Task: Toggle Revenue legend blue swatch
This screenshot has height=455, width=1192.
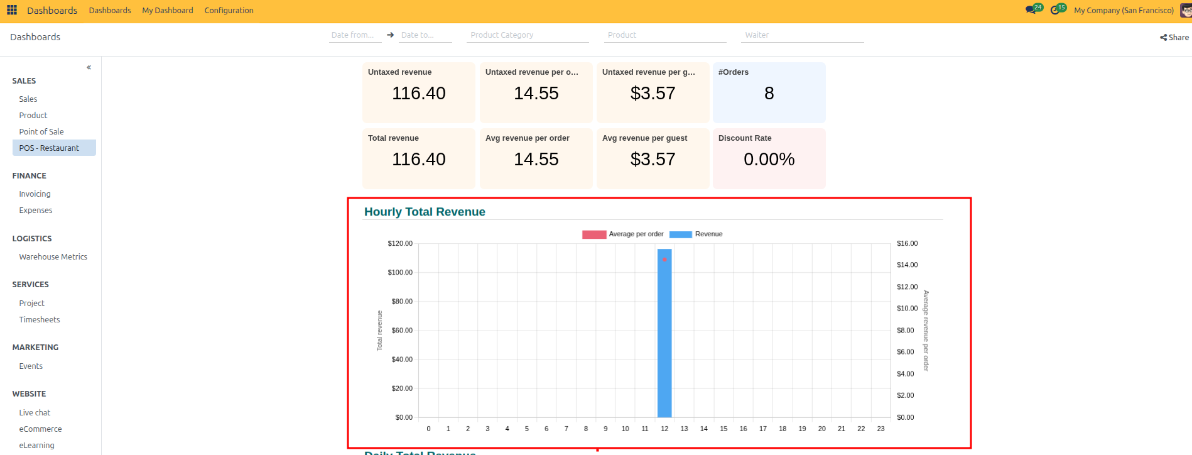Action: coord(681,234)
